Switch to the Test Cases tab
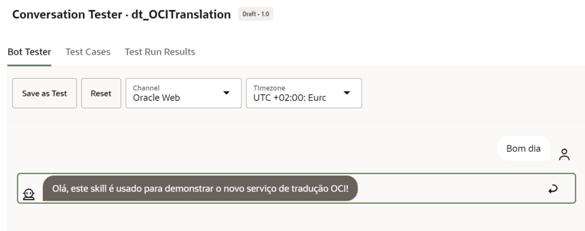The image size is (585, 231). (x=88, y=52)
